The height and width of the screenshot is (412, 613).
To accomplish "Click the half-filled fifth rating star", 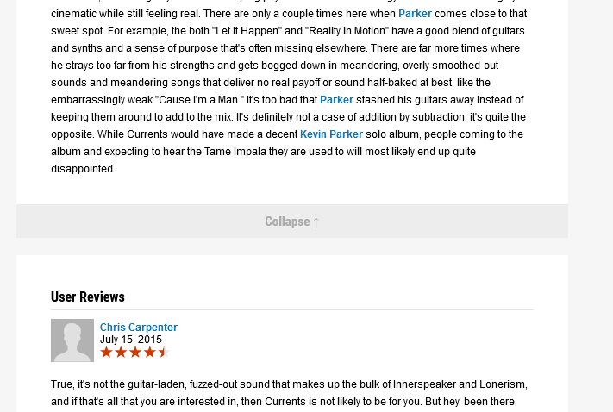I will tap(163, 353).
